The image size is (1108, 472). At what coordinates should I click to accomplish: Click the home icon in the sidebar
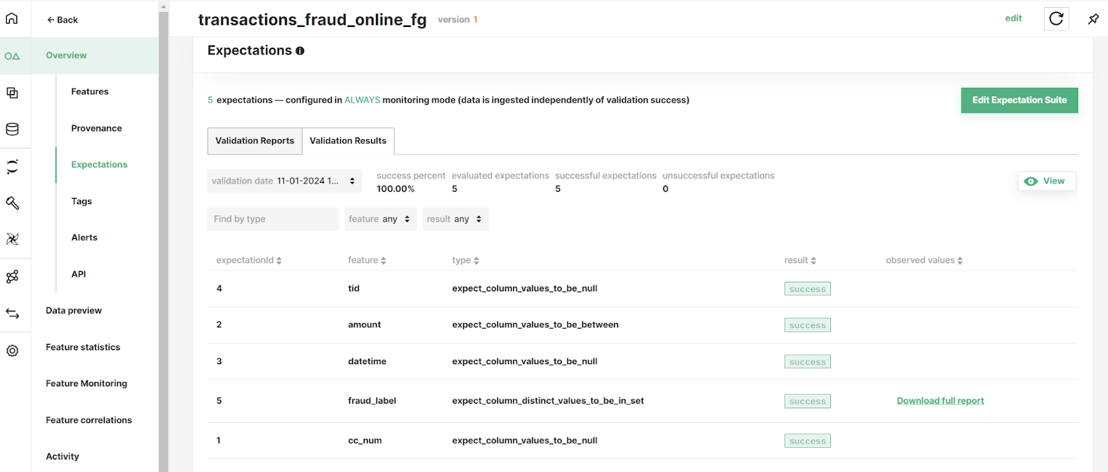point(12,19)
